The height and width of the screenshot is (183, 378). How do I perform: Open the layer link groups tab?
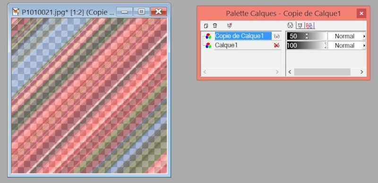click(310, 25)
